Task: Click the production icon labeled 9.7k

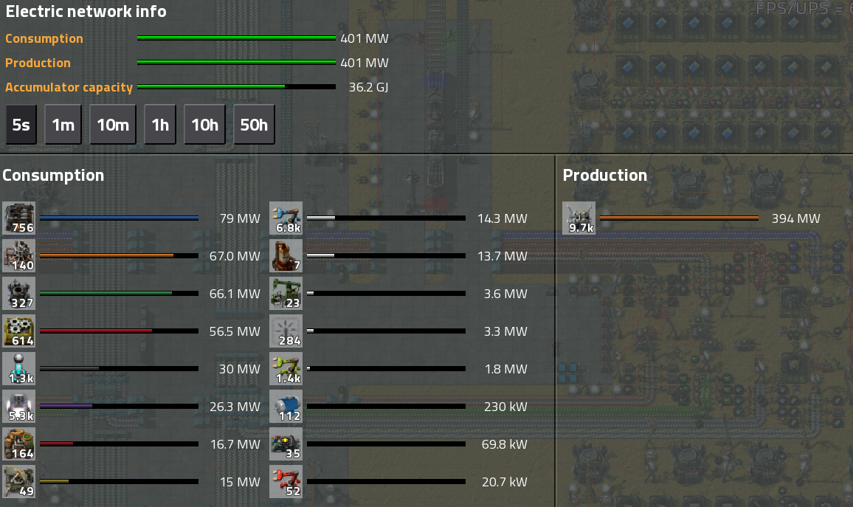Action: tap(579, 218)
